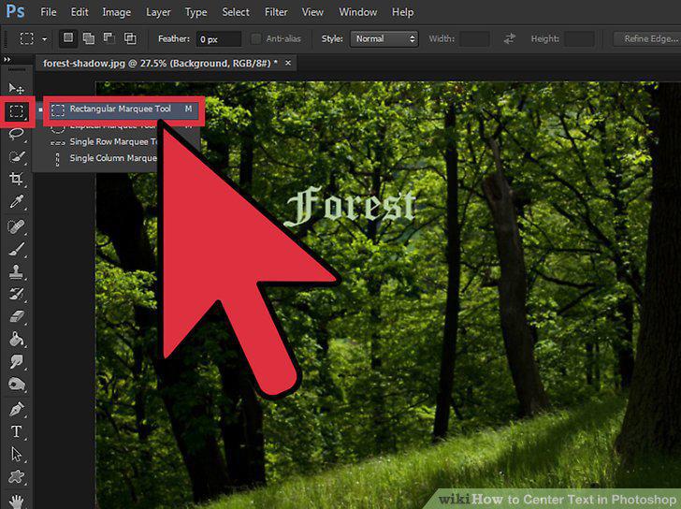
Task: Select the Spot Healing Brush tool
Action: coord(17,226)
